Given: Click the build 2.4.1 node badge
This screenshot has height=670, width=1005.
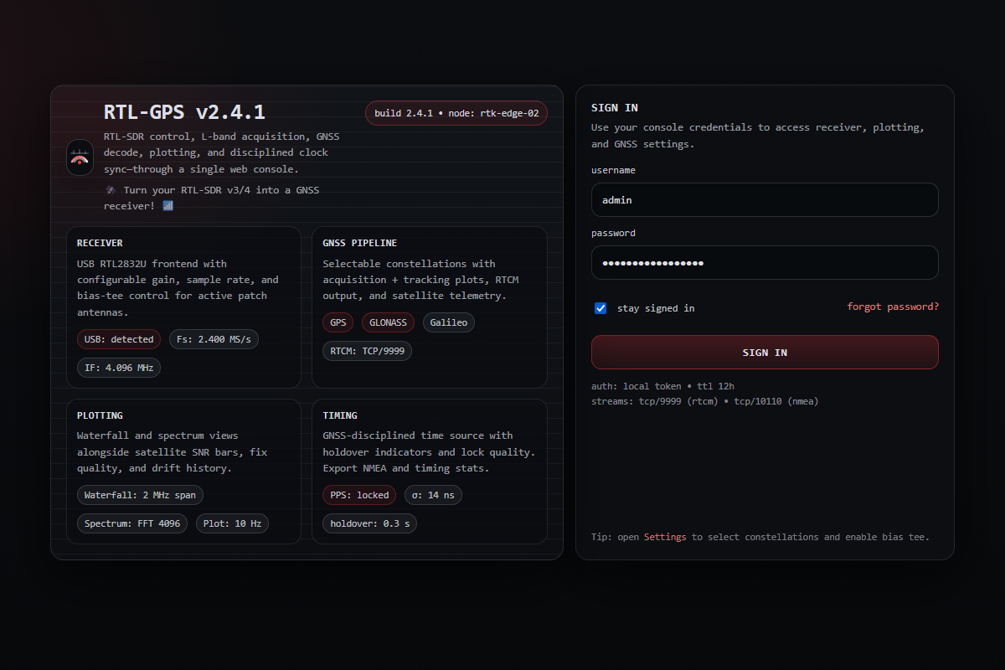Looking at the screenshot, I should pyautogui.click(x=456, y=113).
